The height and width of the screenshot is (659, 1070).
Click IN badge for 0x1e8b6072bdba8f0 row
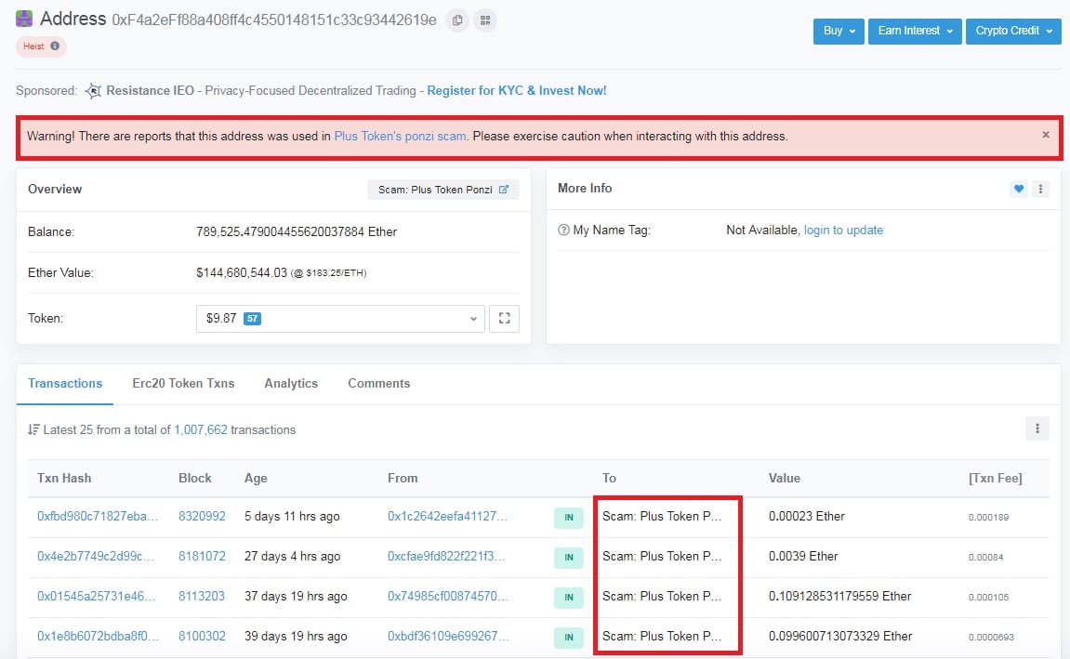tap(568, 638)
